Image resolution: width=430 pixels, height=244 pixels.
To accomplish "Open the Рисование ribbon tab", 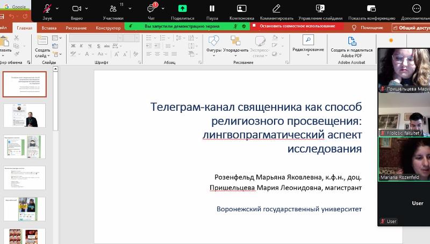I will [x=75, y=28].
